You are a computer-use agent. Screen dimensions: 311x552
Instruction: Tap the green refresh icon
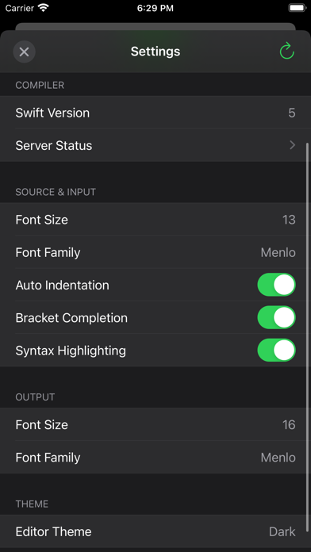286,51
